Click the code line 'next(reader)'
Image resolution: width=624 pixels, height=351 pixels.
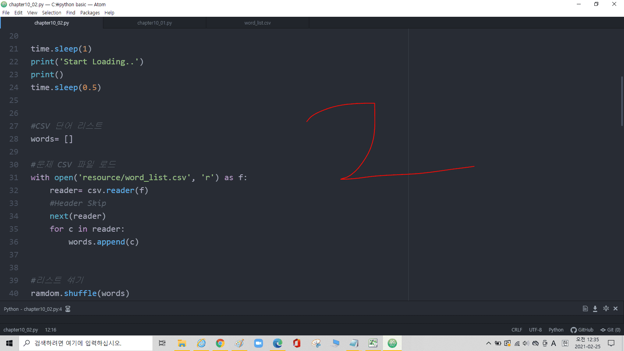(x=78, y=216)
